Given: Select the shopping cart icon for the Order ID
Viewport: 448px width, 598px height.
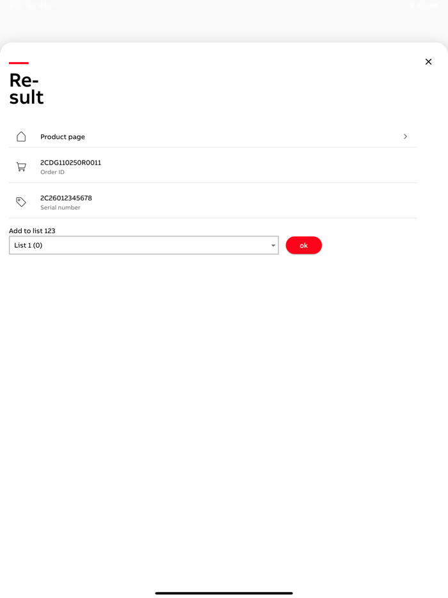Looking at the screenshot, I should (x=21, y=166).
